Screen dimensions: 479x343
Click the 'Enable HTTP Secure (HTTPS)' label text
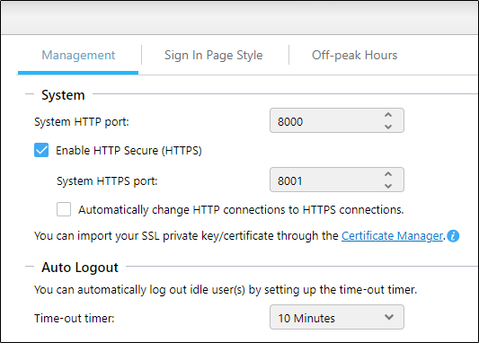point(129,151)
